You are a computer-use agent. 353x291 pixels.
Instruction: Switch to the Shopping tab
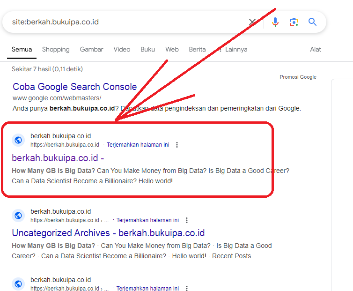56,49
